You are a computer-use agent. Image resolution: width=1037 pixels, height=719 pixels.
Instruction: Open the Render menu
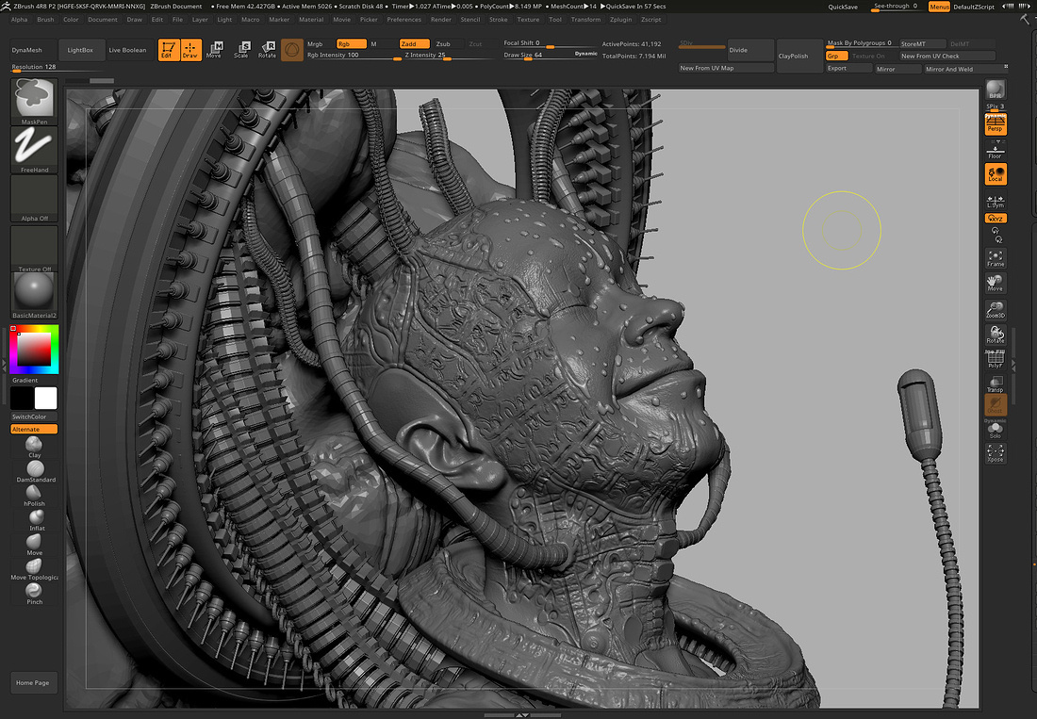(441, 20)
